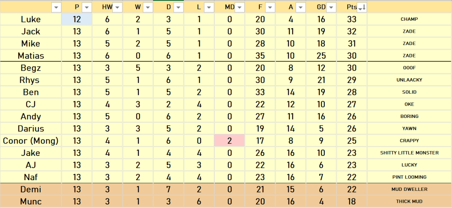This screenshot has width=452, height=208.
Task: Open the L column filter dropdown
Action: (x=209, y=7)
